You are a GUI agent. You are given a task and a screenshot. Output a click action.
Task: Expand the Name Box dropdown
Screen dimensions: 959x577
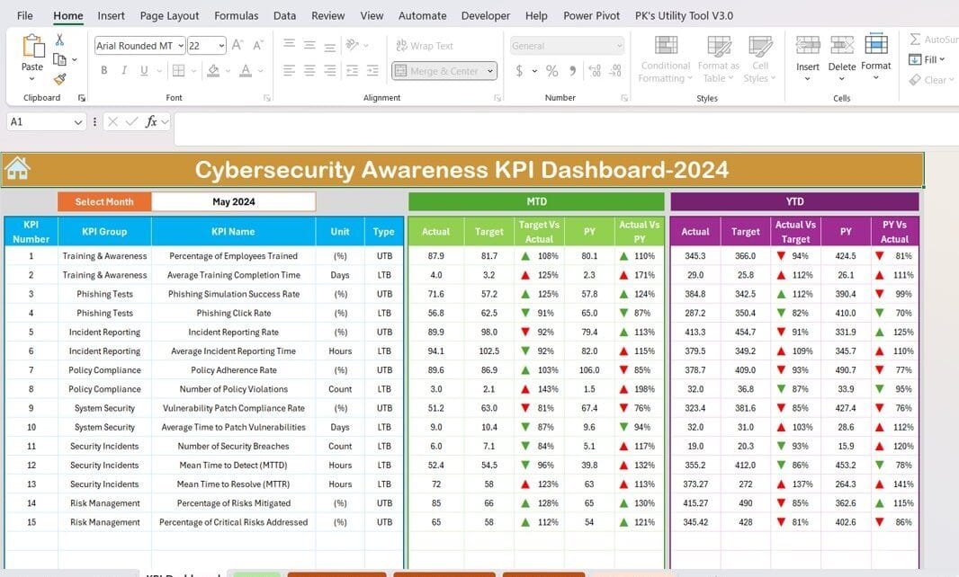(x=78, y=122)
